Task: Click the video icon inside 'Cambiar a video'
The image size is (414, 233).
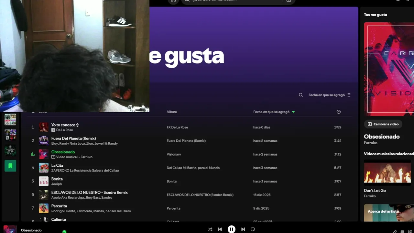Action: pos(370,124)
